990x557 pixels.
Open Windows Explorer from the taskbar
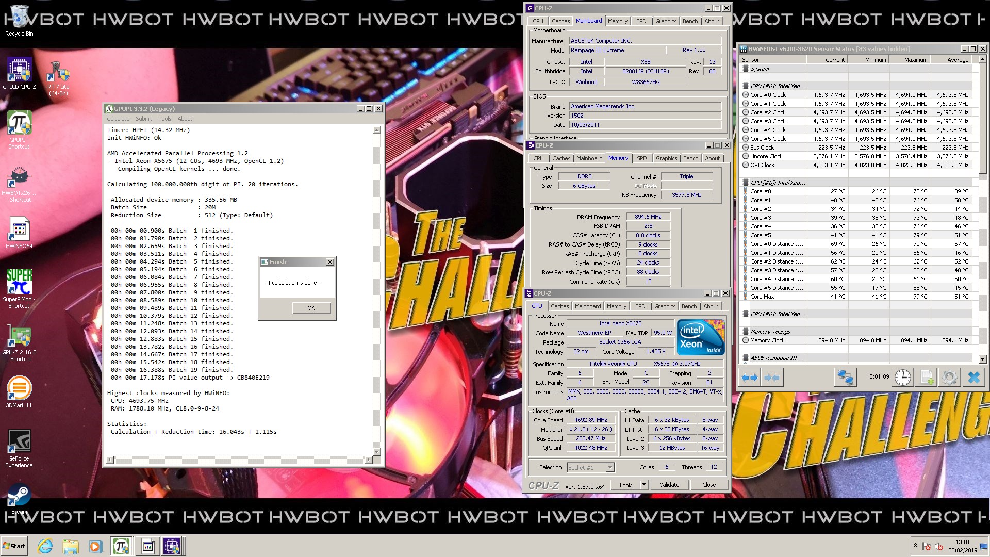coord(71,546)
